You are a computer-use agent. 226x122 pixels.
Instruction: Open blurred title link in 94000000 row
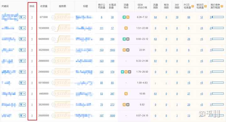(84, 39)
